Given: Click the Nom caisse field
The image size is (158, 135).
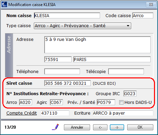Looking at the screenshot, I should (67, 15).
